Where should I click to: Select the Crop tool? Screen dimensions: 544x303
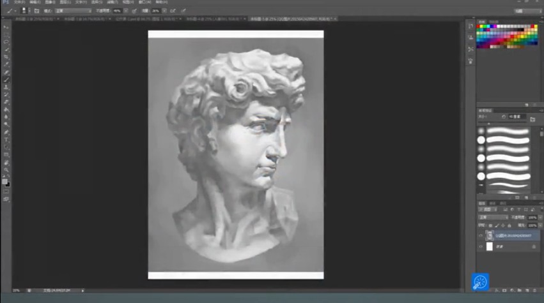[x=6, y=57]
